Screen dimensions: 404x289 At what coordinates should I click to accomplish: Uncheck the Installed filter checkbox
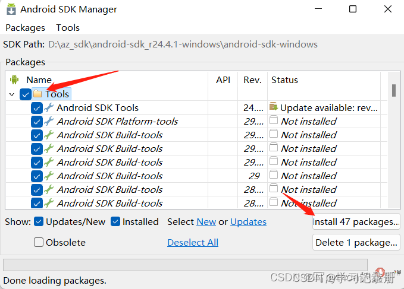(115, 221)
